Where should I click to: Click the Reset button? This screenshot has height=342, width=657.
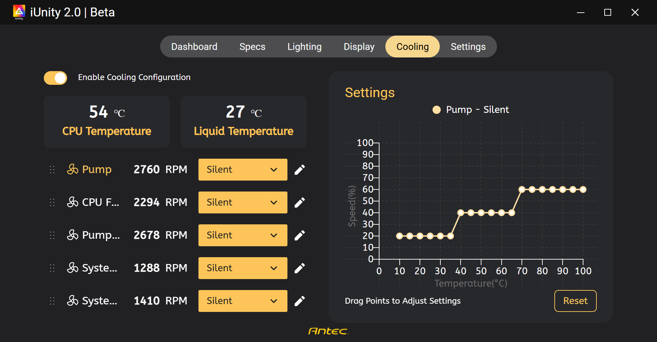576,301
